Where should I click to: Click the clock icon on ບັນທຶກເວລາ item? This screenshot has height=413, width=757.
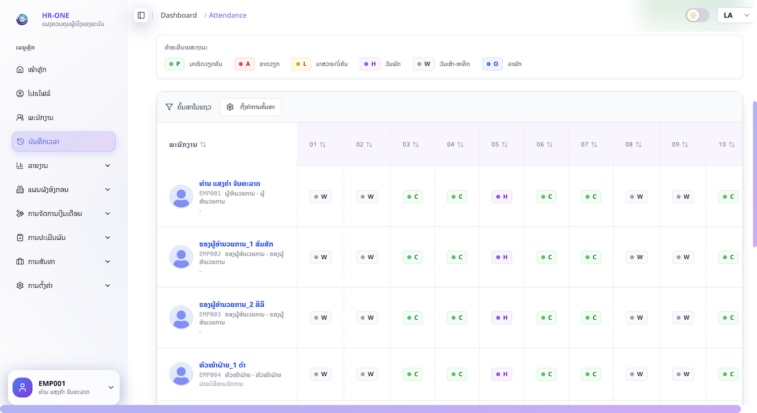(x=21, y=141)
